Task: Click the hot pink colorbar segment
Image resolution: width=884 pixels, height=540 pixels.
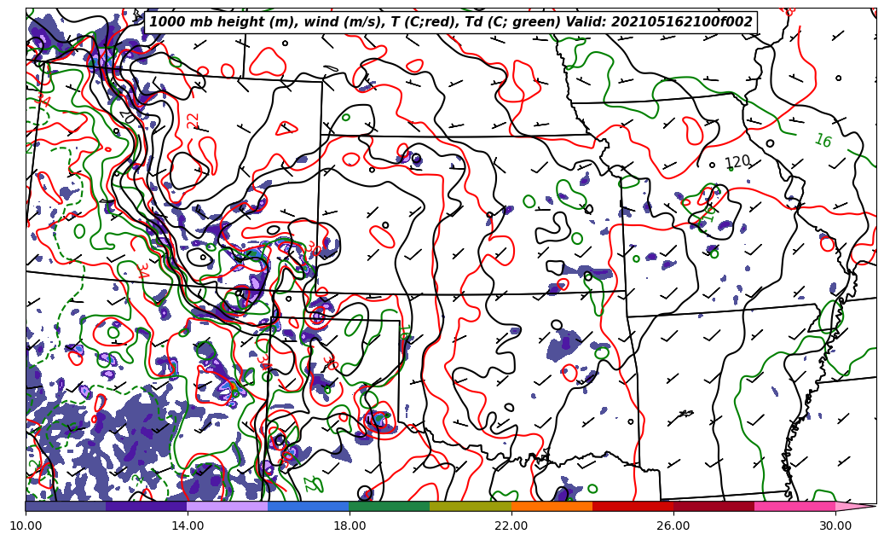Action: (x=794, y=506)
